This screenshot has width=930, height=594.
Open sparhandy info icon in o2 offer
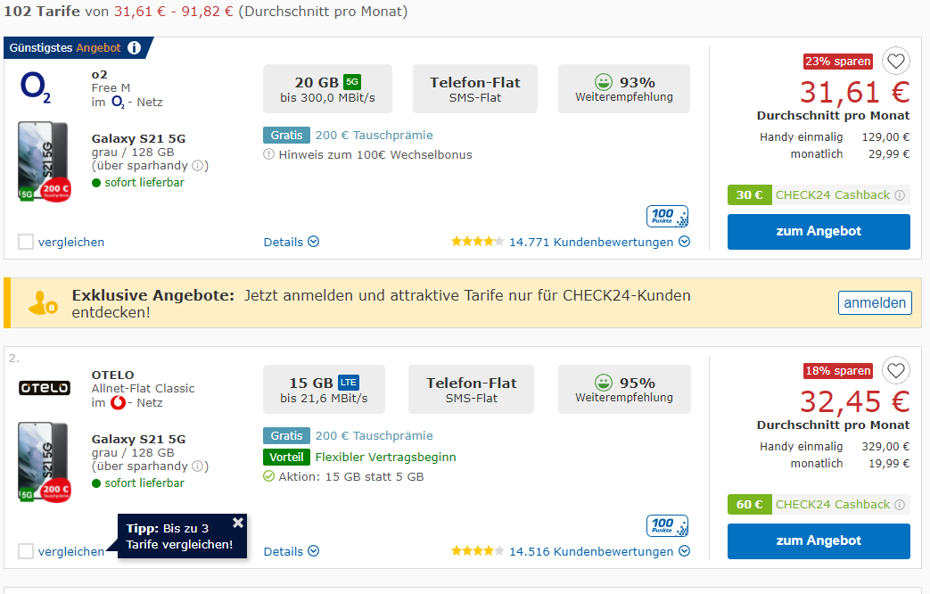tap(198, 166)
